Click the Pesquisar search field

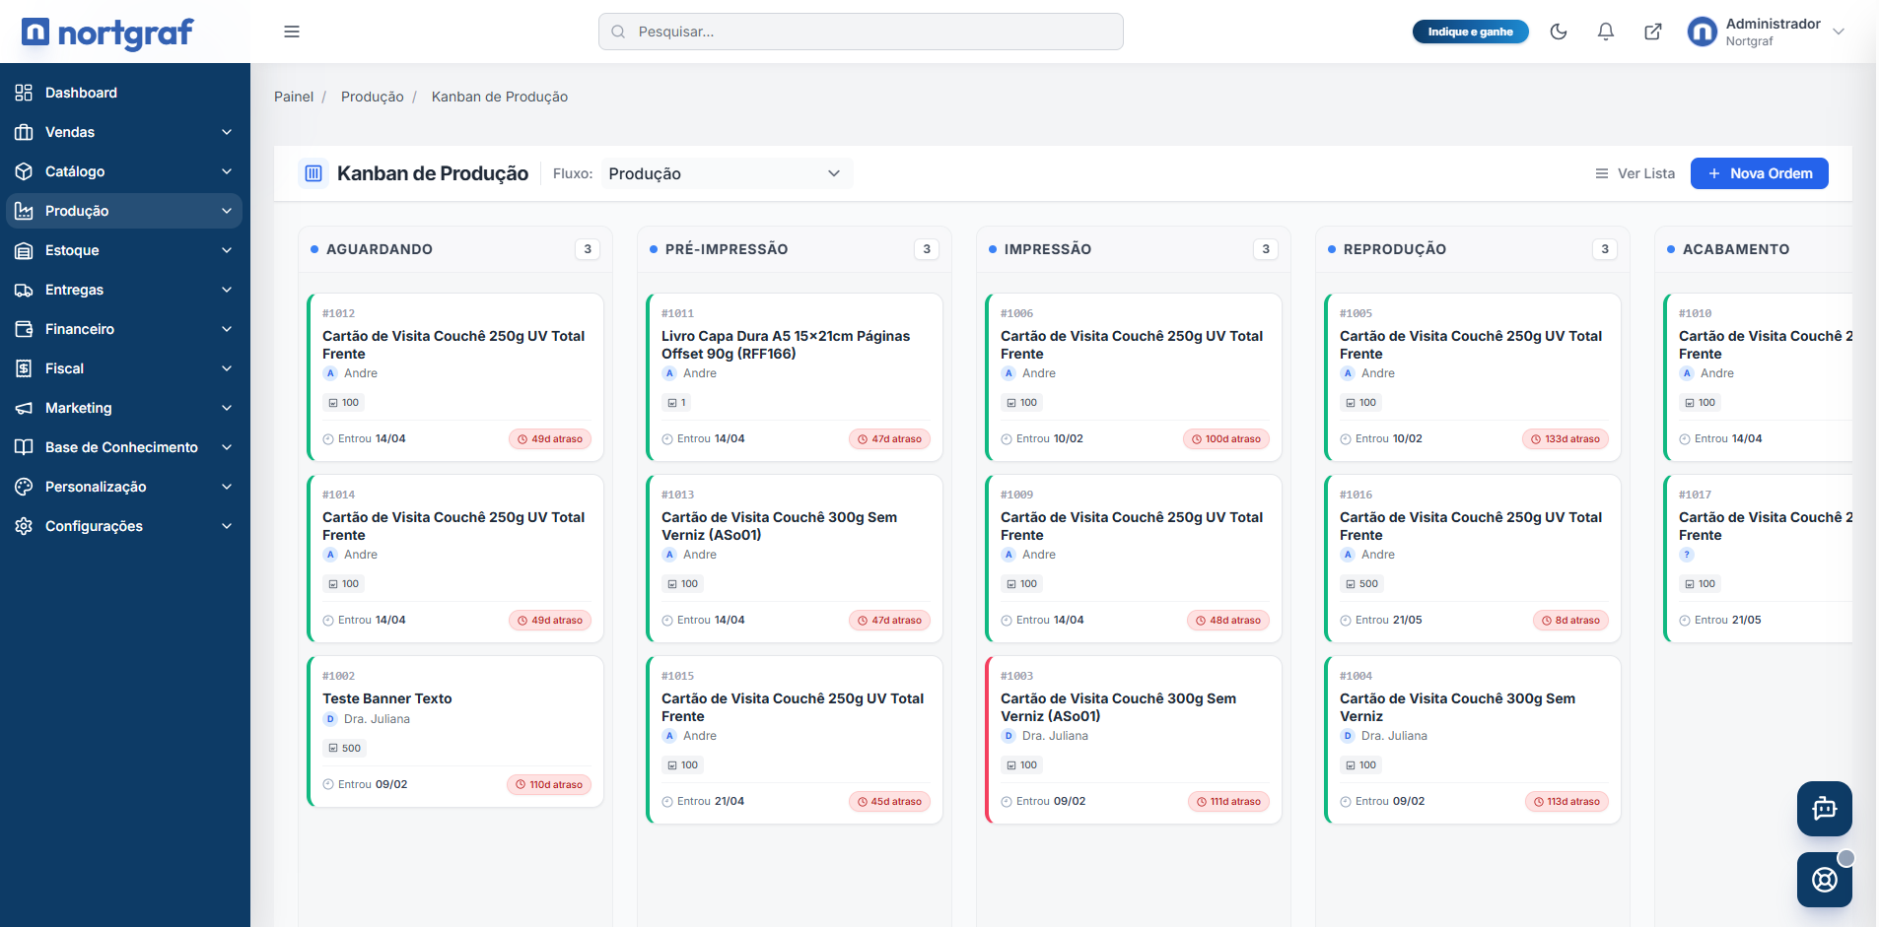[861, 32]
